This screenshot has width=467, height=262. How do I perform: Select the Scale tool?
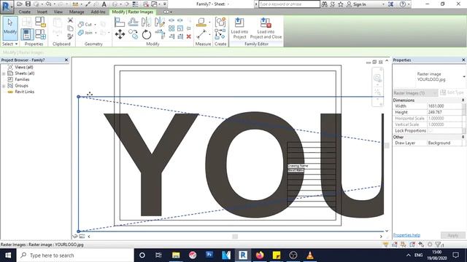click(x=180, y=28)
